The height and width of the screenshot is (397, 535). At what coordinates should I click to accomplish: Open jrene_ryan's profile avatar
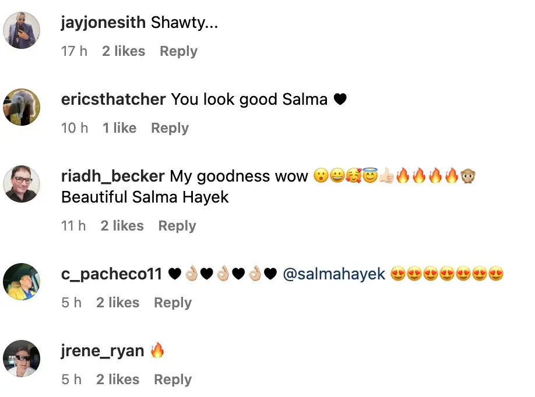point(22,359)
